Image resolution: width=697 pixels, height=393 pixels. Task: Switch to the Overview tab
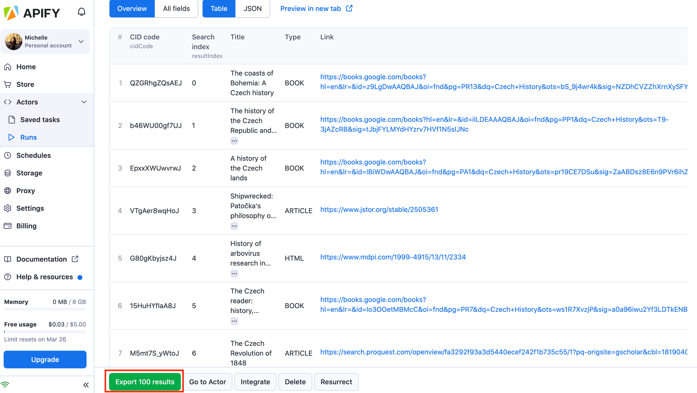pos(132,8)
